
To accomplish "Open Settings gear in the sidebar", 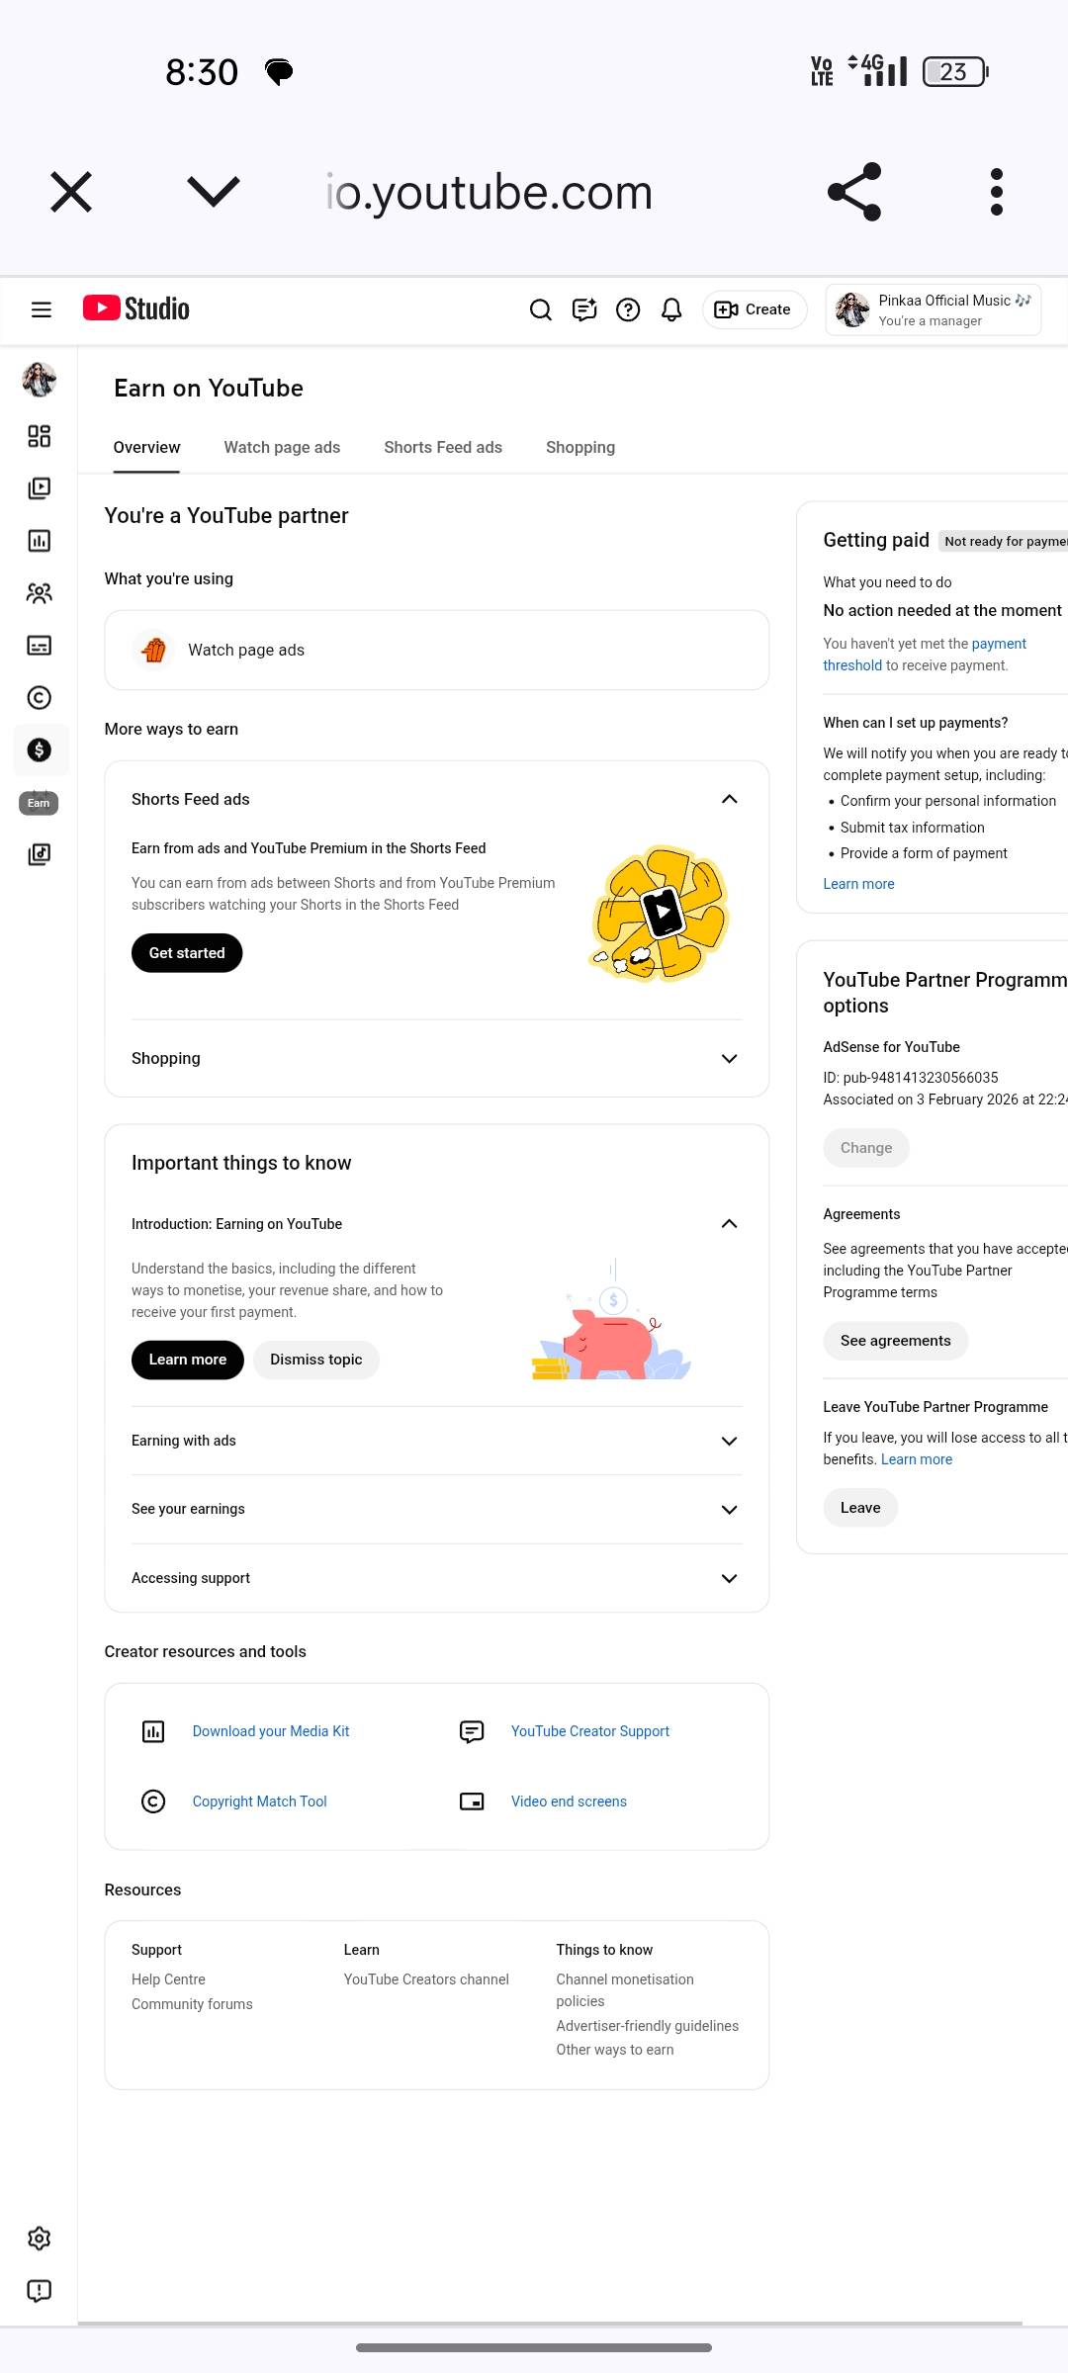I will point(39,2239).
